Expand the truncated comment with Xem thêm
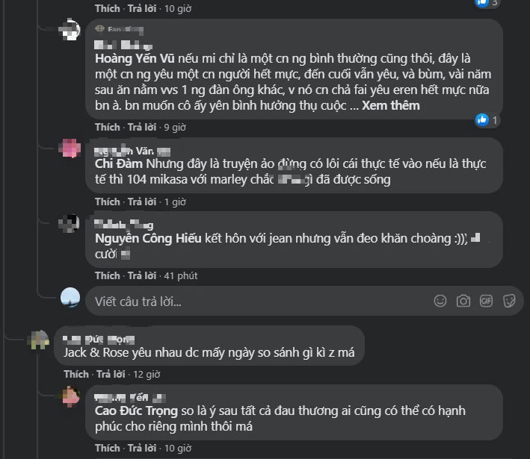This screenshot has width=530, height=459. click(x=391, y=105)
